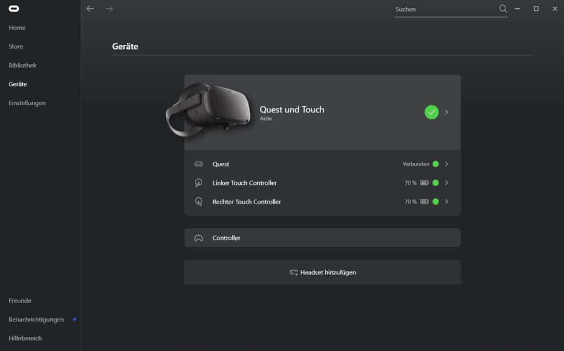Click the gamepad Controller icon
Screen dimensions: 564x351
(x=198, y=238)
